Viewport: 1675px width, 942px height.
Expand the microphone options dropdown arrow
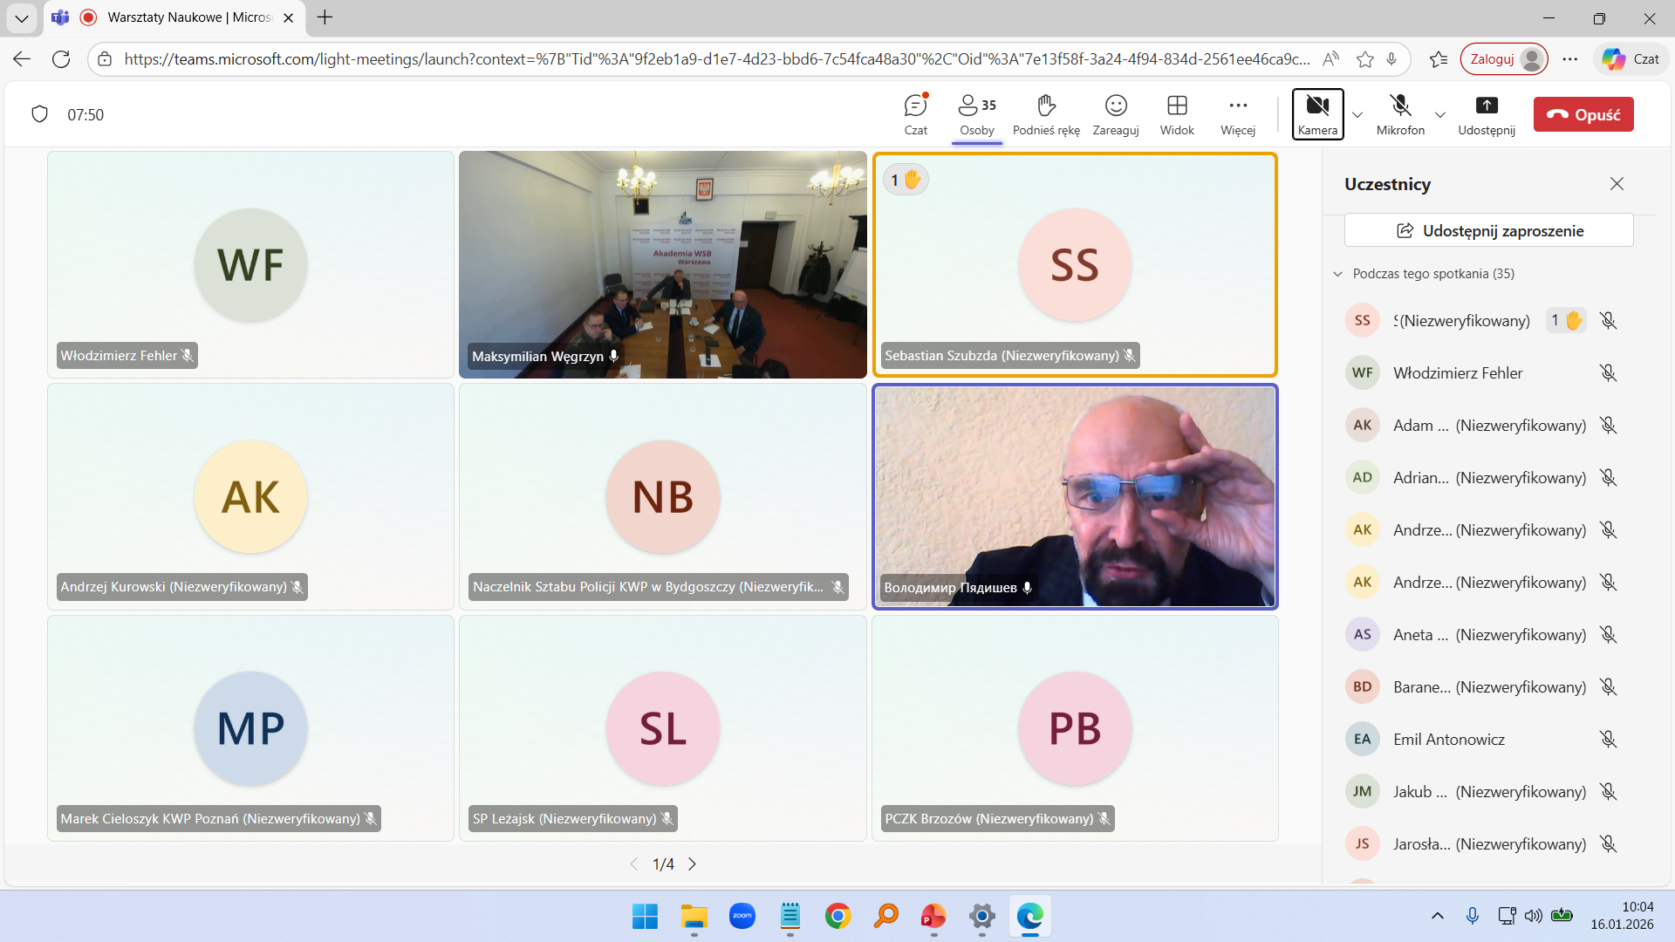click(x=1440, y=115)
